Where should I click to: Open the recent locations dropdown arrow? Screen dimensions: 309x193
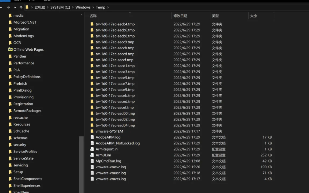[15, 8]
